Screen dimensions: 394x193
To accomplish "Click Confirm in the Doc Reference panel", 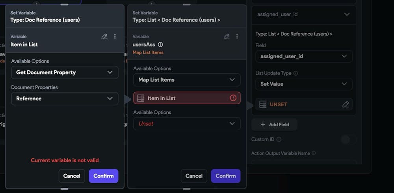I will click(104, 176).
